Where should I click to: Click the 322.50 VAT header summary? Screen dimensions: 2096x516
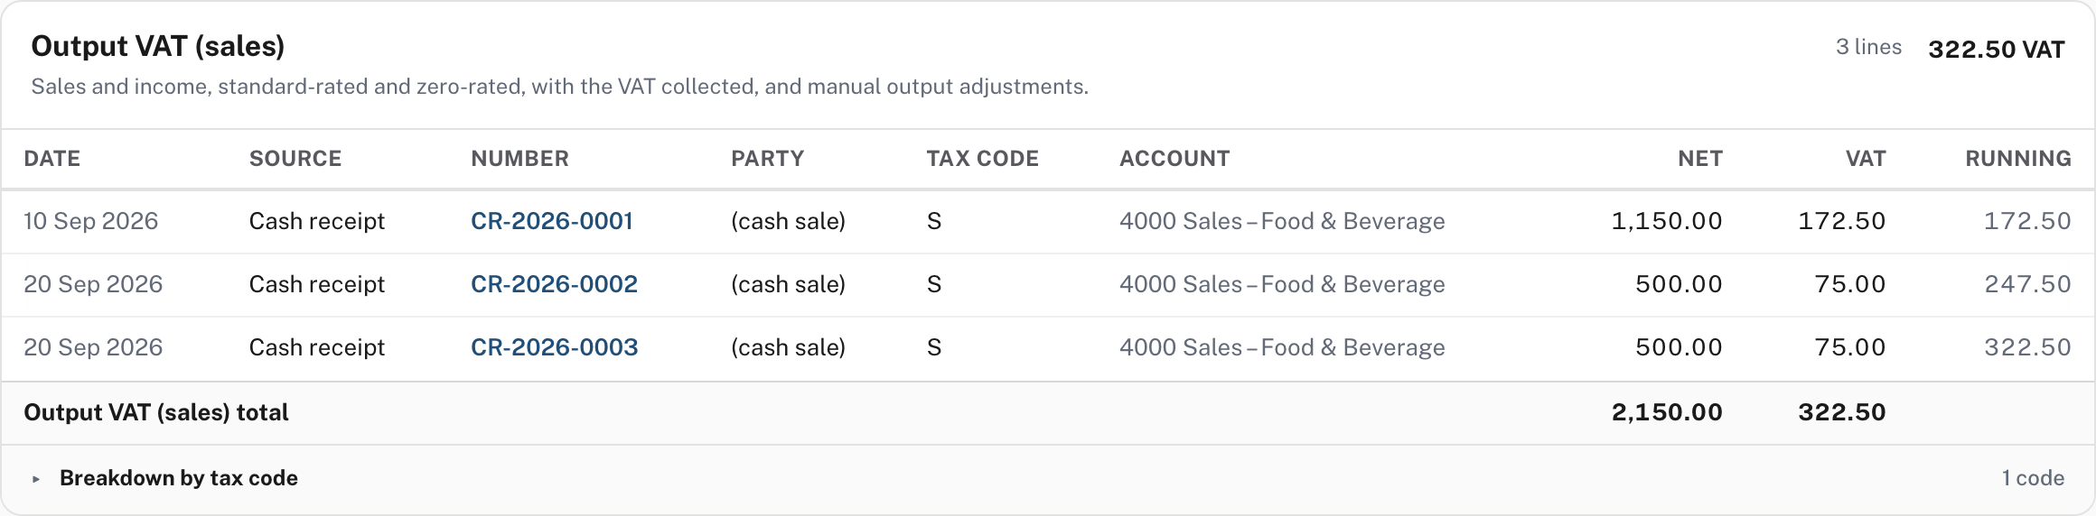(x=1996, y=50)
